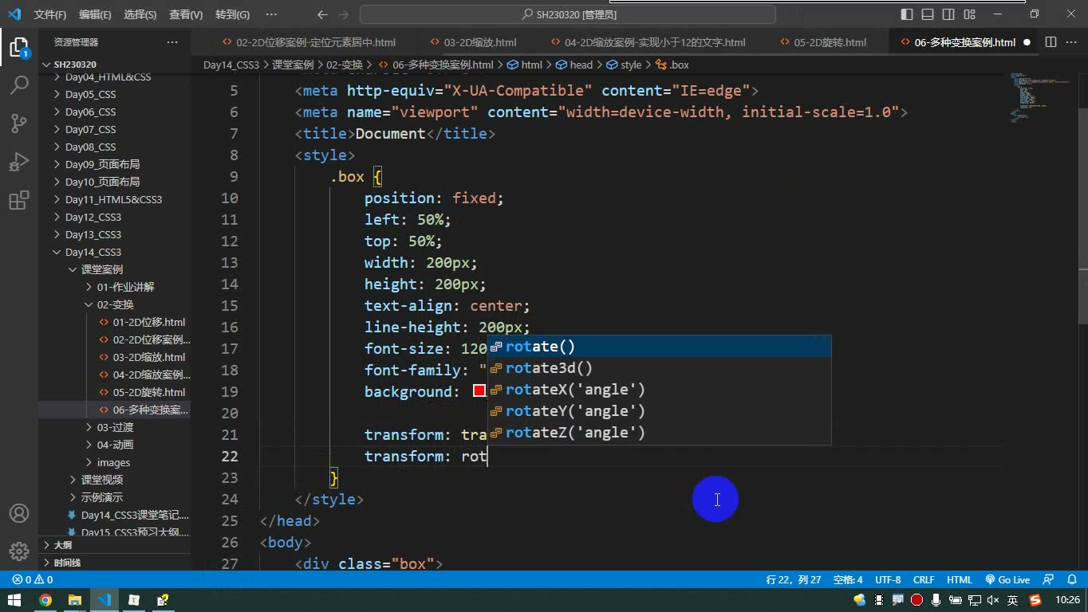Open the Run and Debug view
1088x612 pixels.
19,162
